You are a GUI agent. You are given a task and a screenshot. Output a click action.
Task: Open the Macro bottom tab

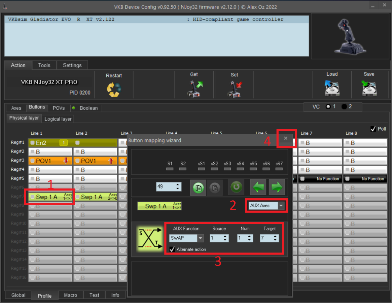click(x=71, y=295)
